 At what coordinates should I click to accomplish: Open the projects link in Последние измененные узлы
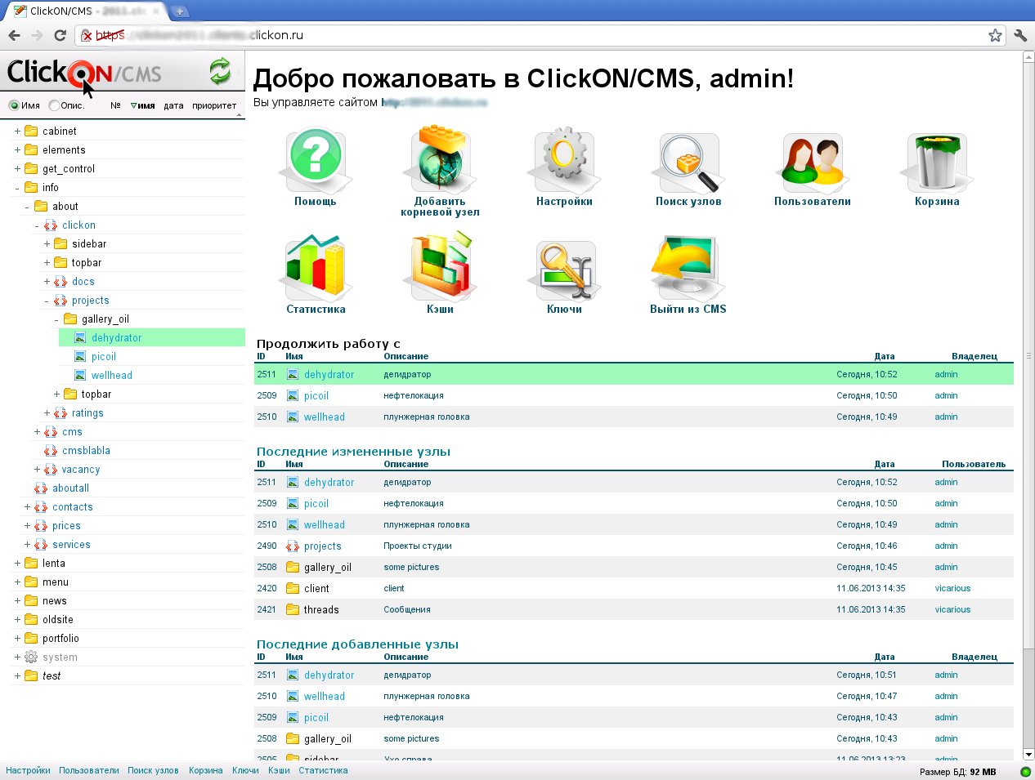pos(323,546)
